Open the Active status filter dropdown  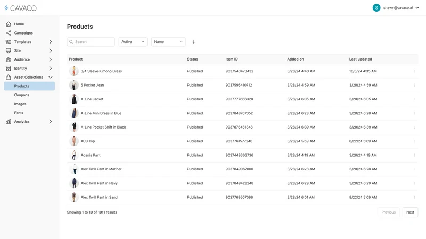point(133,42)
